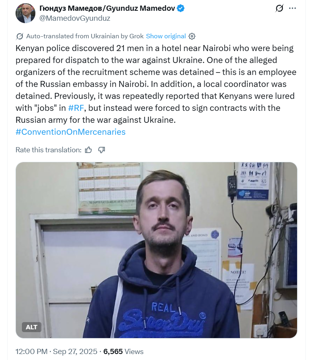The width and height of the screenshot is (313, 360).
Task: Click the Grok translation icon before Auto-translated
Action: pyautogui.click(x=20, y=36)
